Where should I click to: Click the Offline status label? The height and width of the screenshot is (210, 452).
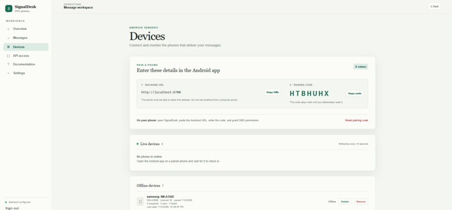point(332,202)
